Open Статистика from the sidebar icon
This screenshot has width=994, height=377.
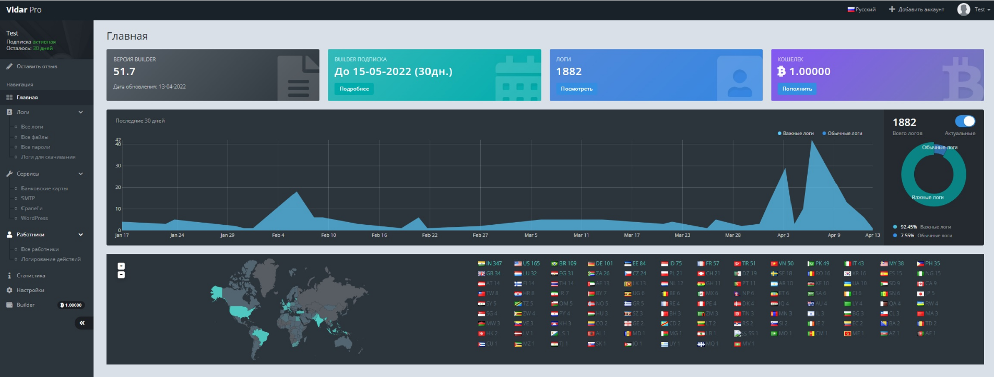pyautogui.click(x=9, y=276)
